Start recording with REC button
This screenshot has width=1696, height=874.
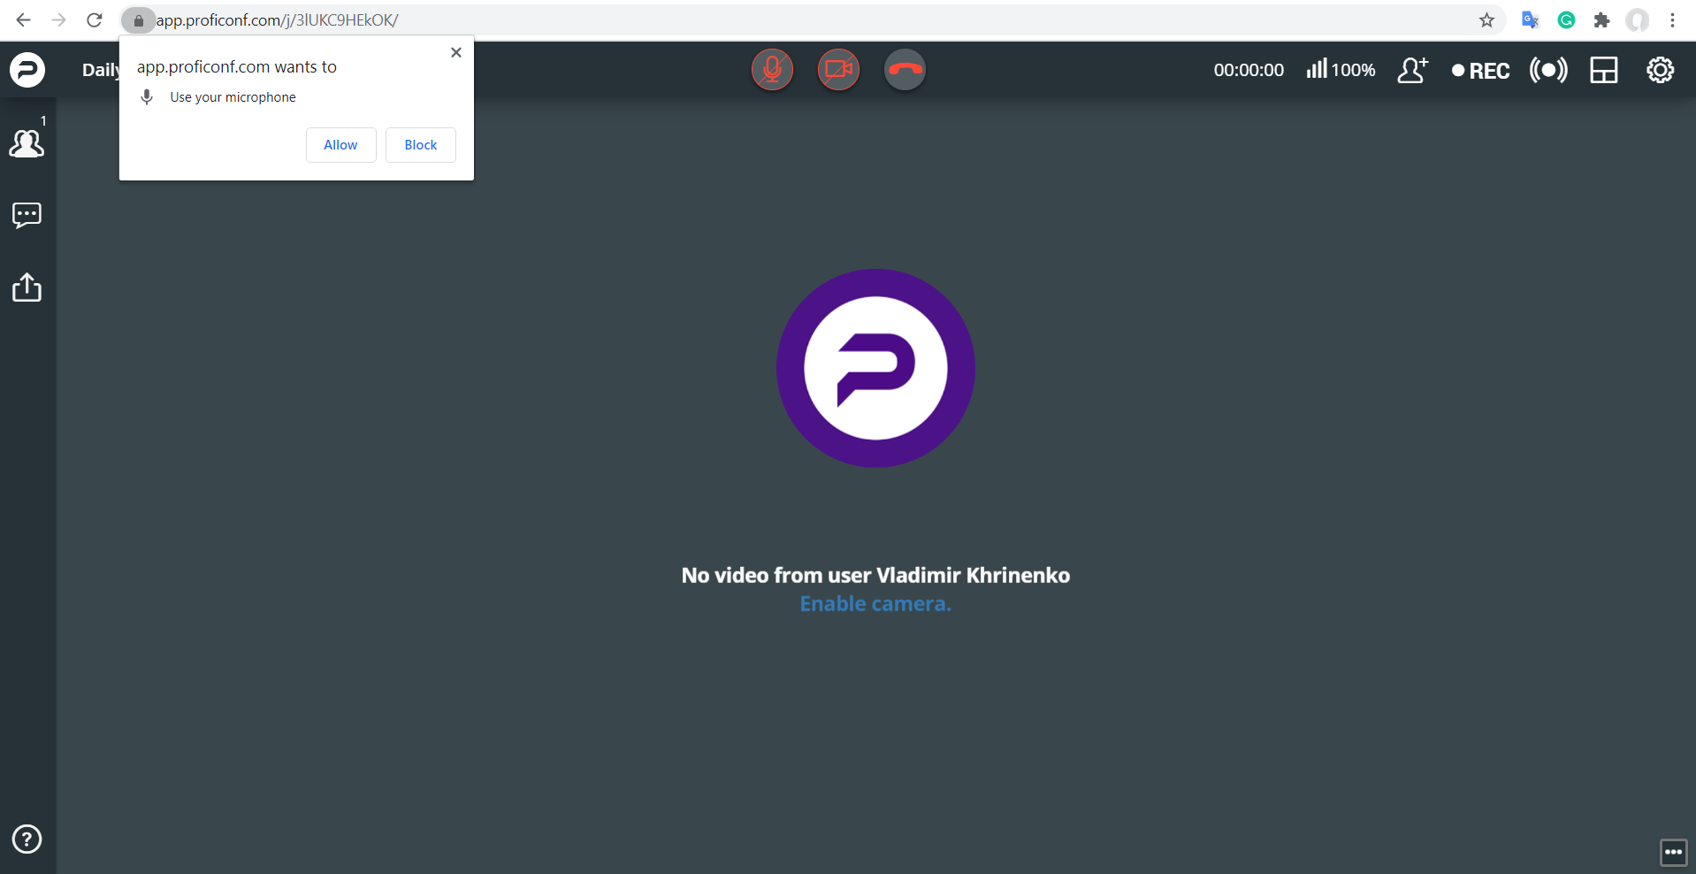(x=1481, y=71)
